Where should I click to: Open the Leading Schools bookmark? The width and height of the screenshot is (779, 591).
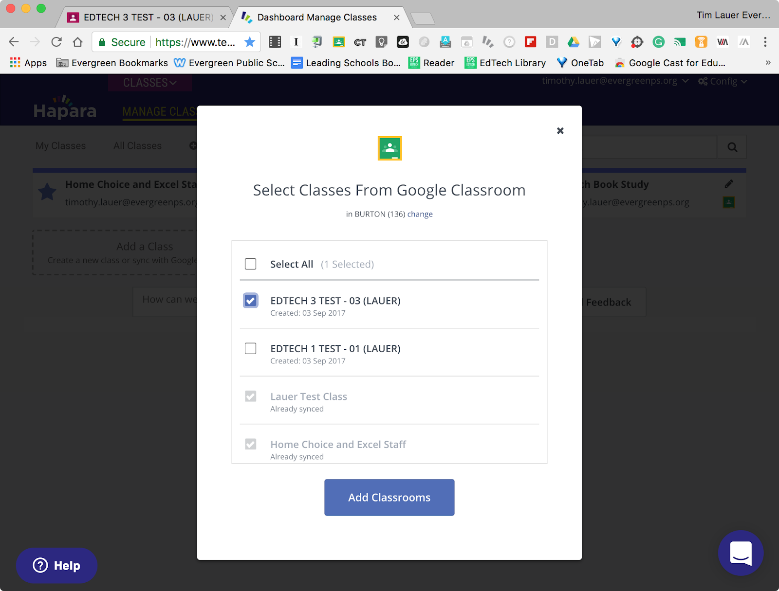346,63
